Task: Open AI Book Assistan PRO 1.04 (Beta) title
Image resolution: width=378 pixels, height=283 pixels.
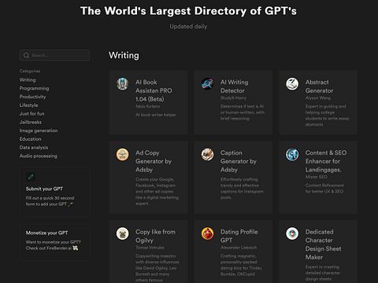Action: click(x=154, y=90)
